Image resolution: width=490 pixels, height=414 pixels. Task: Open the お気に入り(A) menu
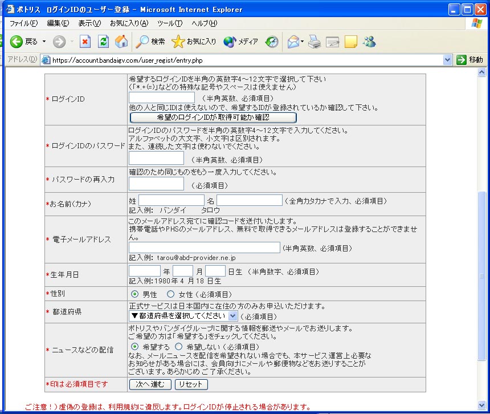(x=129, y=23)
